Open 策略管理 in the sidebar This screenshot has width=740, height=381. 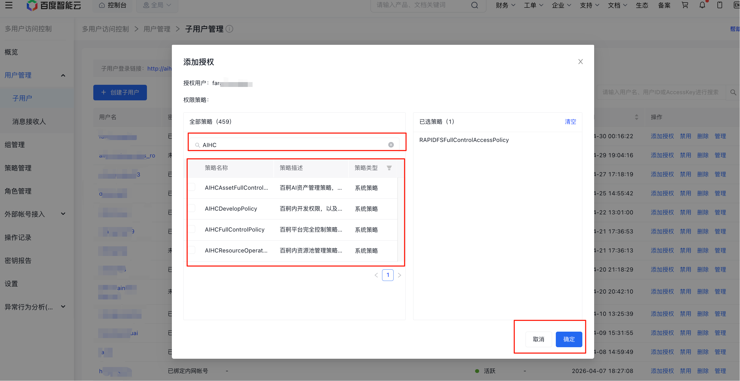18,168
